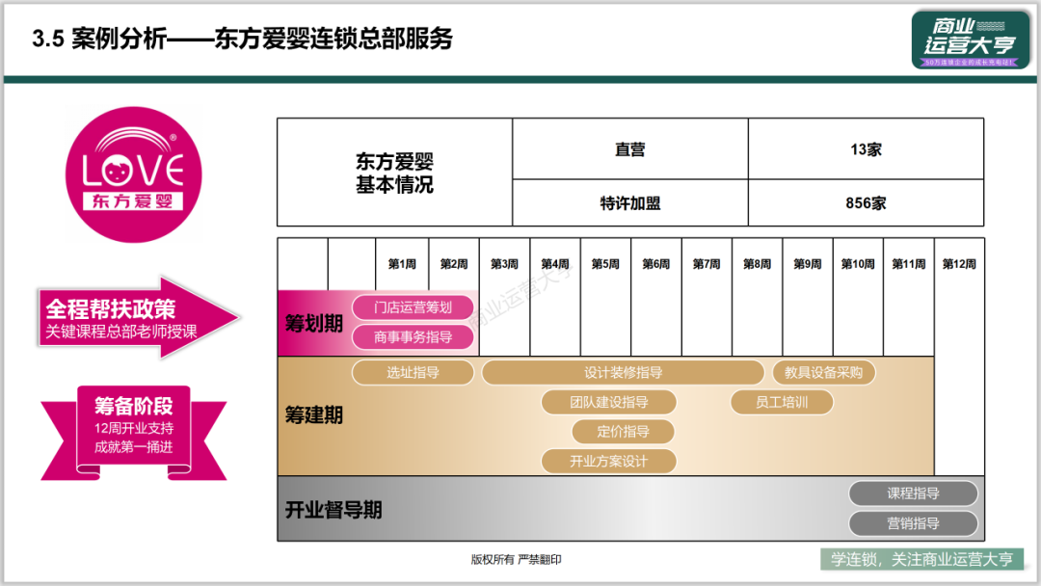Click the 13家 table cell
This screenshot has height=586, width=1041.
coord(866,149)
